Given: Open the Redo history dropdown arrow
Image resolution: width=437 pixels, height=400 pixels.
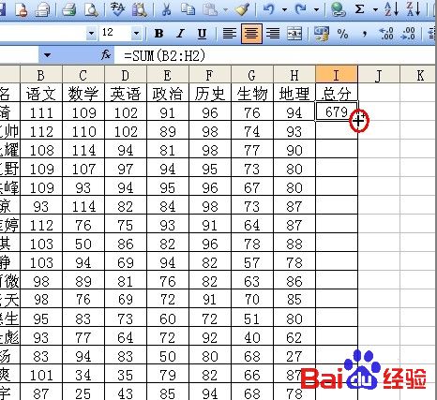Looking at the screenshot, I should (x=316, y=10).
